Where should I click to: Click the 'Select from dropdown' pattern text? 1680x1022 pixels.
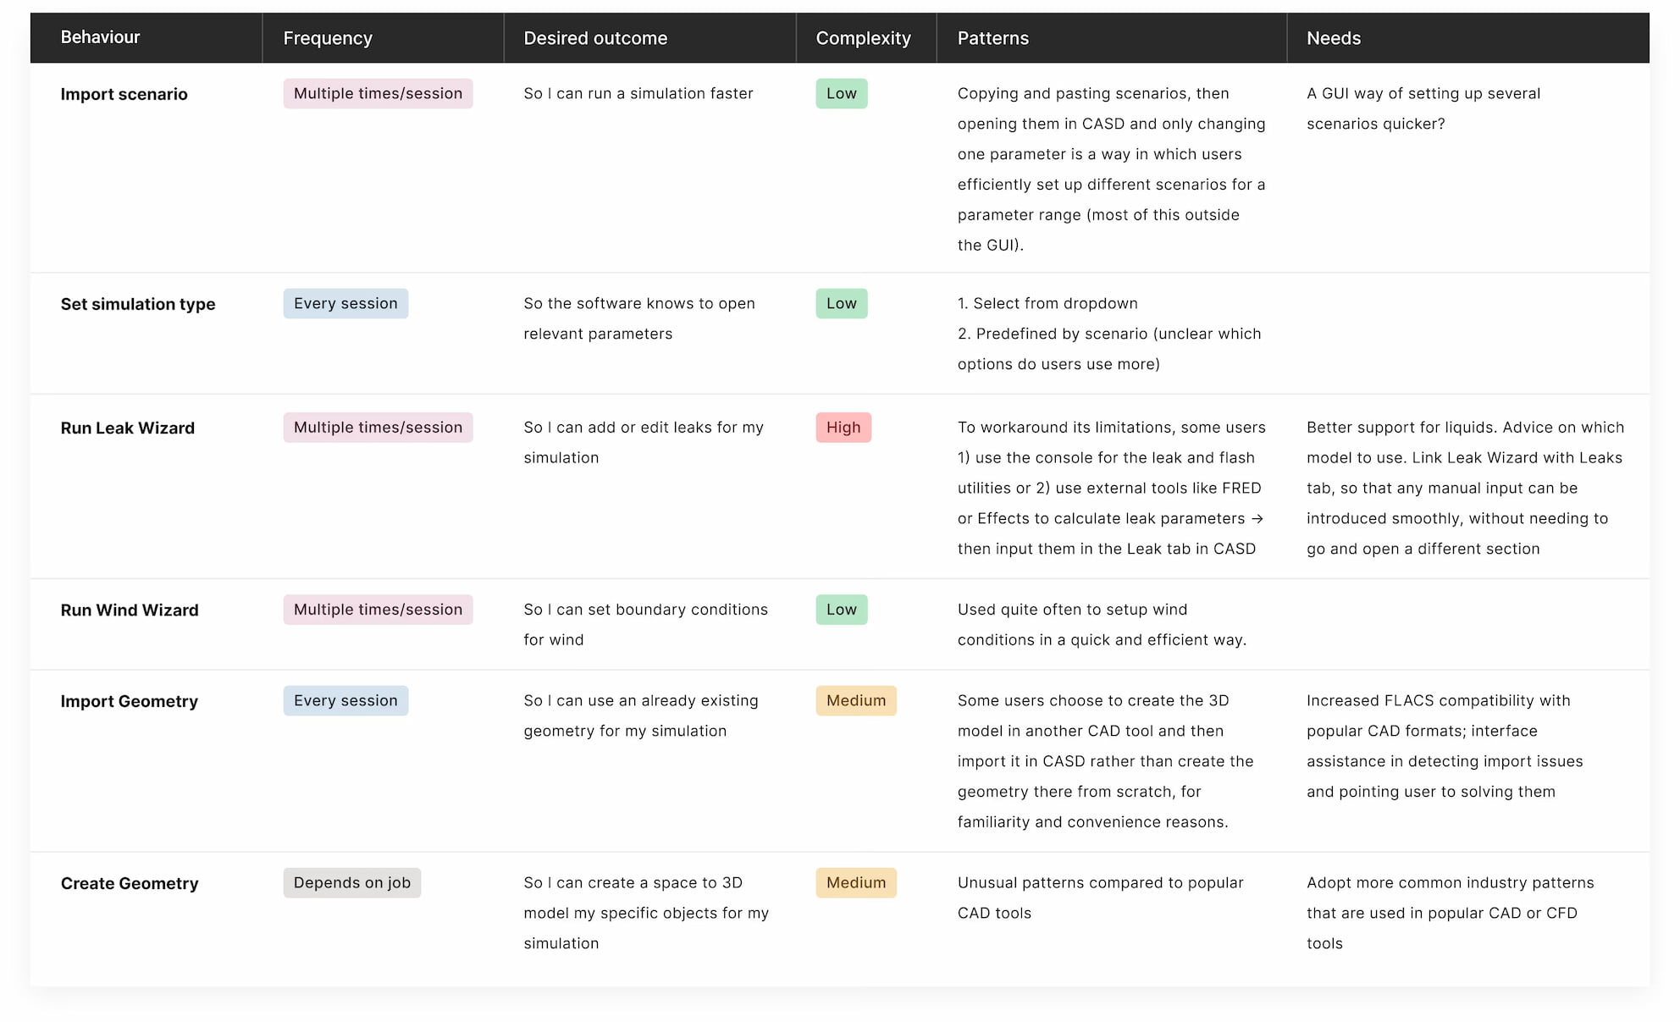click(x=1054, y=303)
